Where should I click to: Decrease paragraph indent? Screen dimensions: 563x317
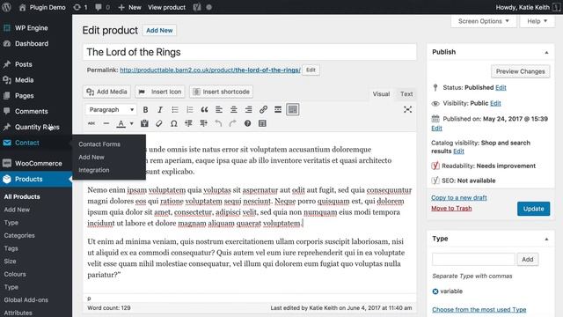click(188, 123)
